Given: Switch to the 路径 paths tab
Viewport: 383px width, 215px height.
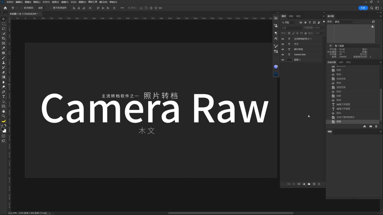Looking at the screenshot, I should click(x=298, y=16).
